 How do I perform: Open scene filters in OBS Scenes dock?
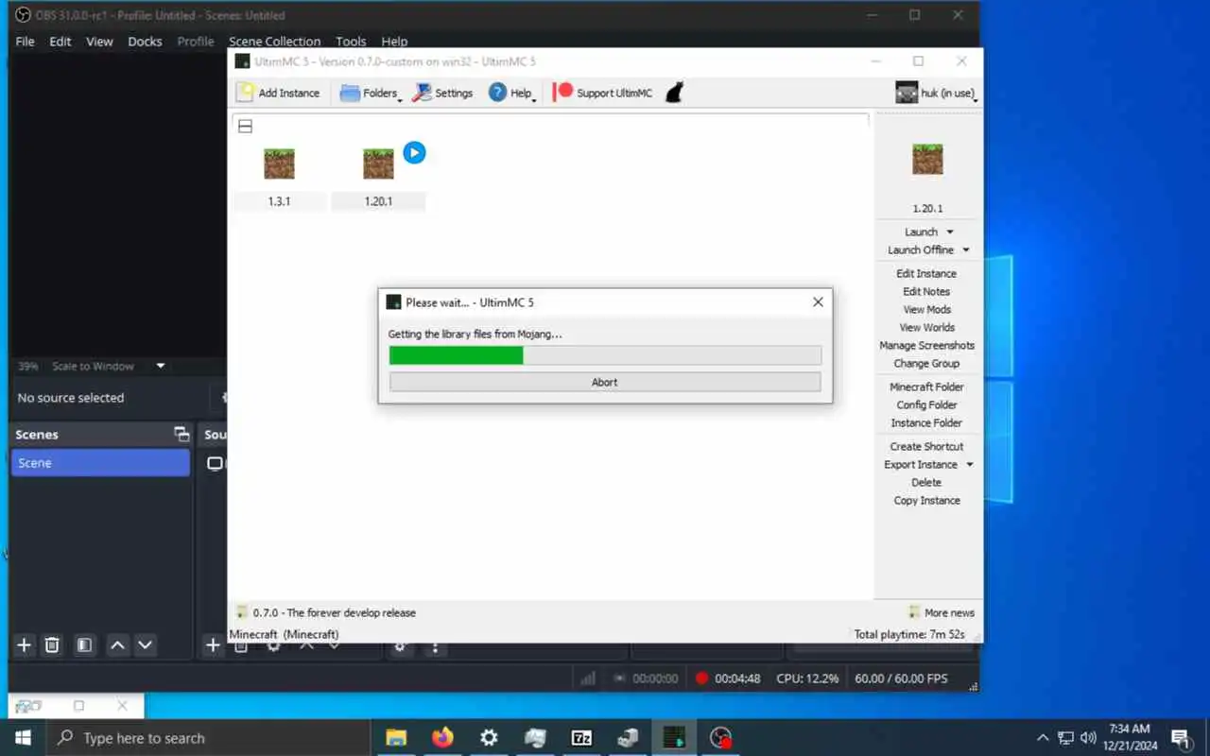84,644
